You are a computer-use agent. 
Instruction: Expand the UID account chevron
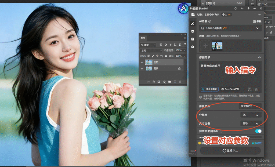259,14
